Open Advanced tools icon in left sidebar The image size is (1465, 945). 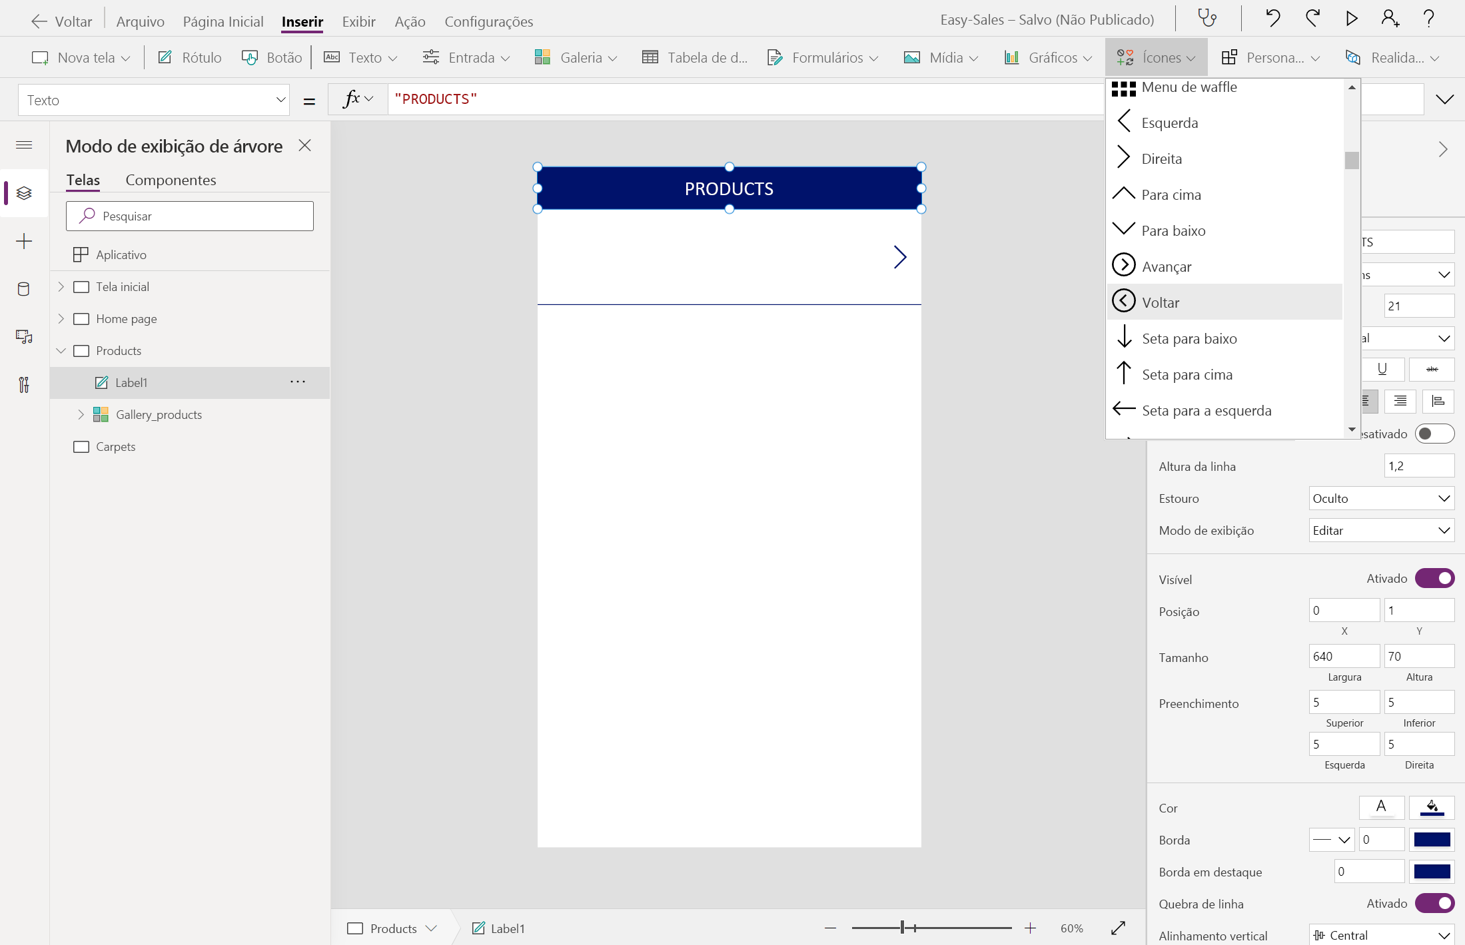(24, 384)
